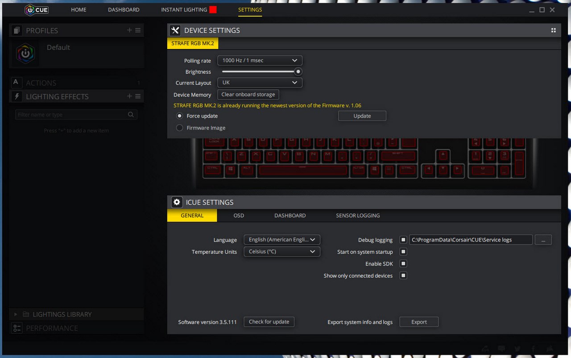Image resolution: width=571 pixels, height=358 pixels.
Task: Expand the Lightings Library triangle
Action: coord(16,314)
